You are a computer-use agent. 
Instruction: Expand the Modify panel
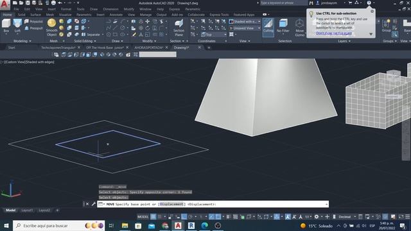149,41
